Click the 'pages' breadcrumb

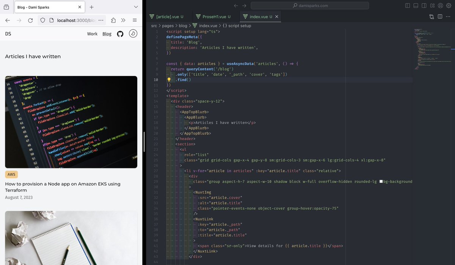(x=168, y=26)
